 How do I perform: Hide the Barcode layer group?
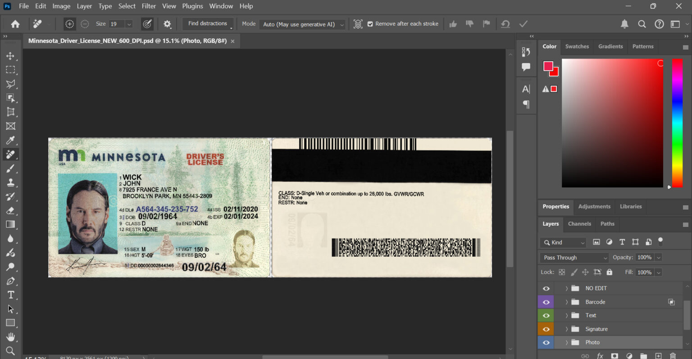pos(546,302)
